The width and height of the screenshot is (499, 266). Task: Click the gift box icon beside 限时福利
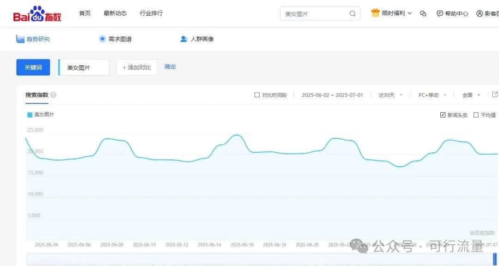pos(376,13)
